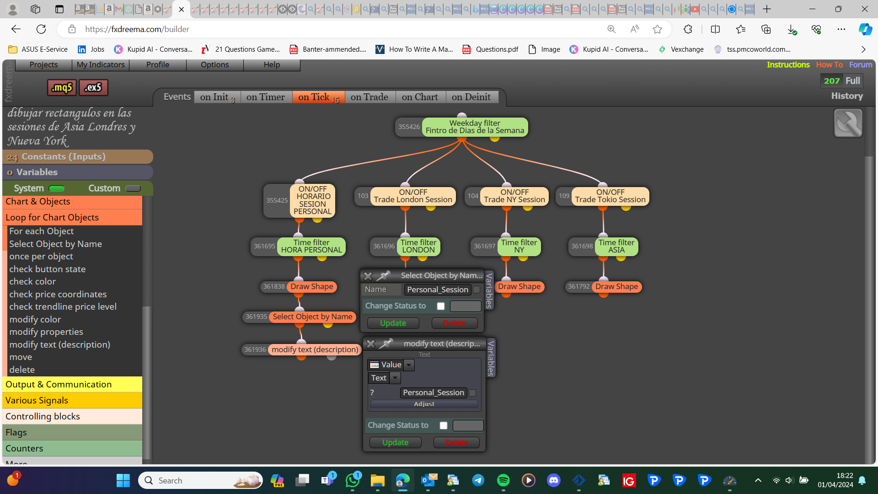Open the Instructions link

(x=788, y=65)
